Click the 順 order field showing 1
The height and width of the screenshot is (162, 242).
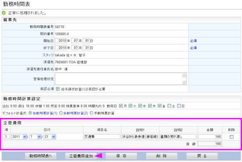click(x=6, y=136)
